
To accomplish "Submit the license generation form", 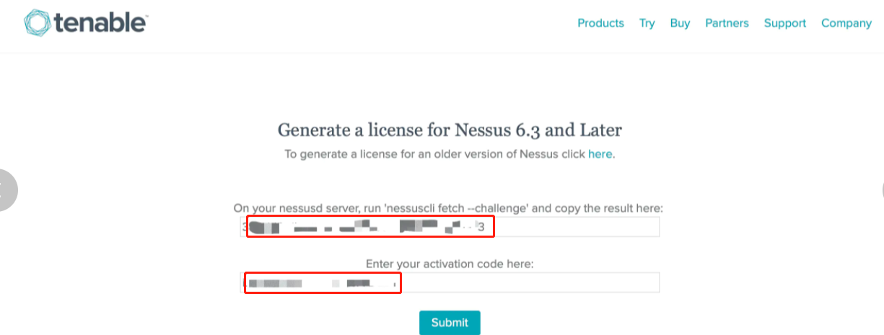I will tap(450, 323).
